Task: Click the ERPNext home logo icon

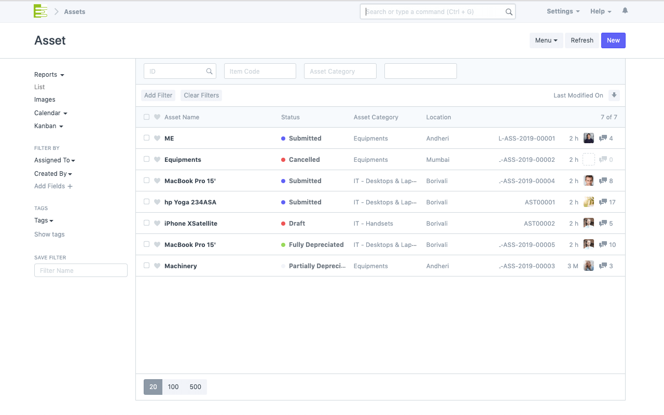Action: point(40,11)
